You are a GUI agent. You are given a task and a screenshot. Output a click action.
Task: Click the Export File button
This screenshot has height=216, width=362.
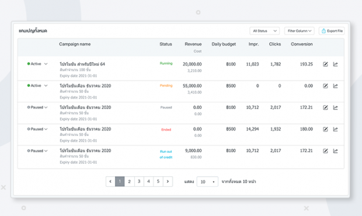click(332, 31)
